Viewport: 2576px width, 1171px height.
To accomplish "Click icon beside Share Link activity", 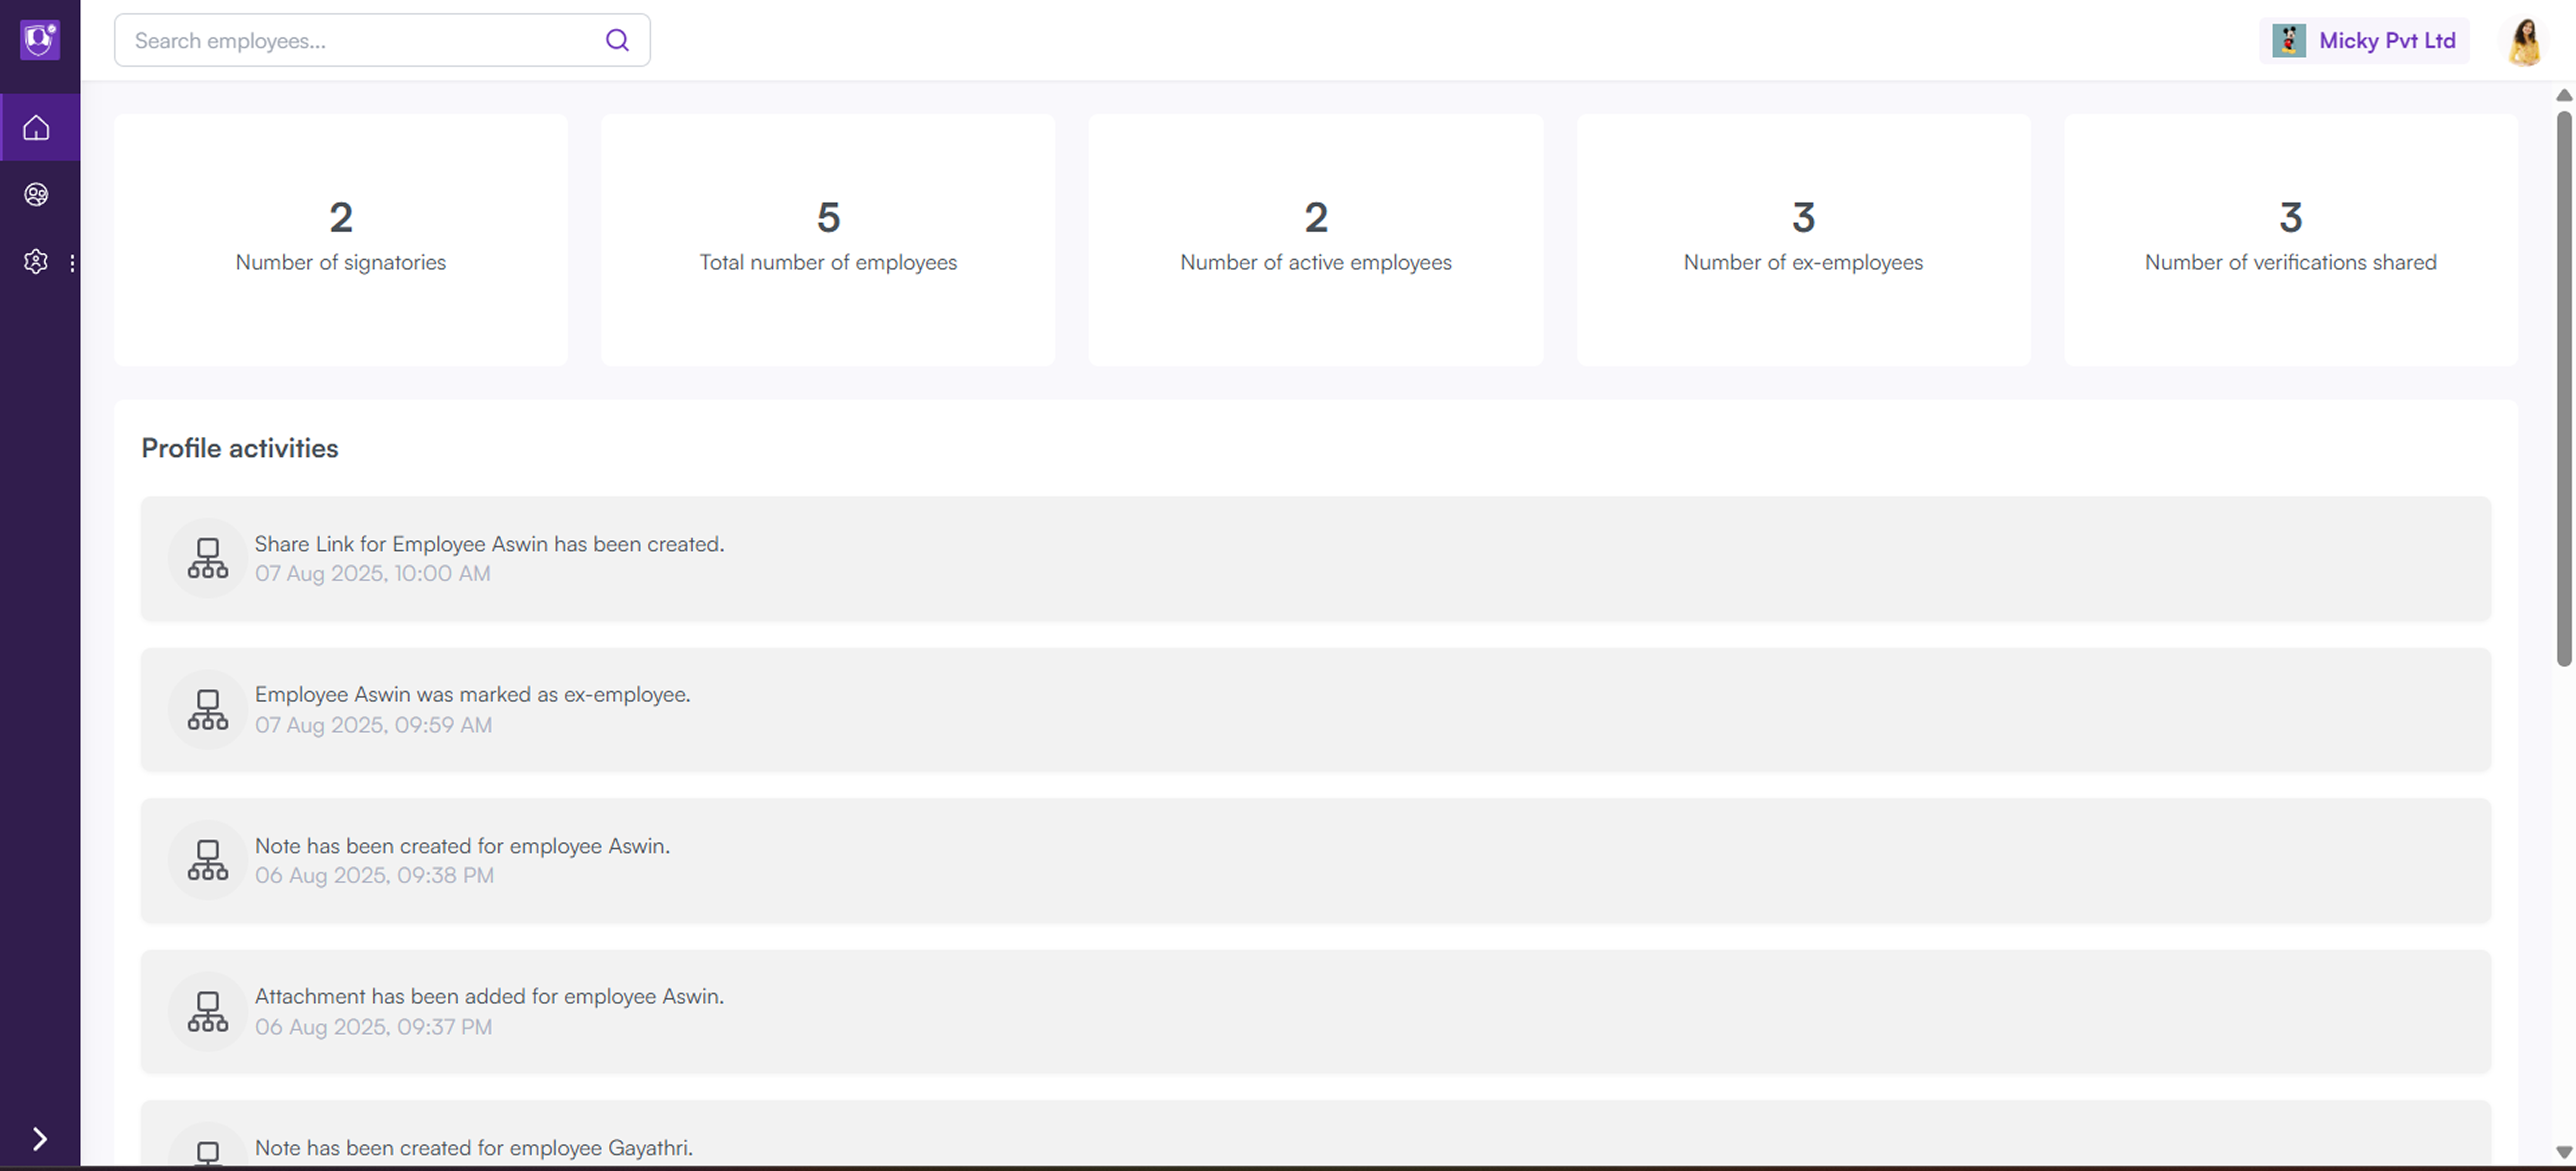I will coord(208,558).
